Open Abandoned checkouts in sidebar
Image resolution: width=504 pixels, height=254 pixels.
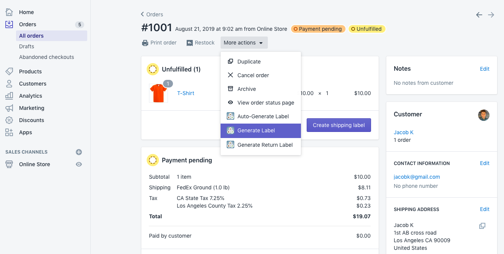click(x=46, y=57)
